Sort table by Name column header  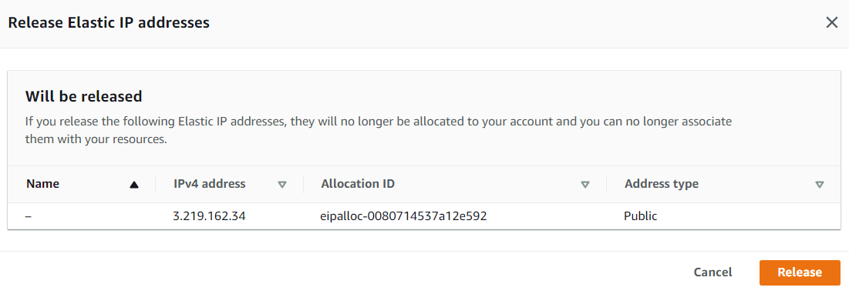pyautogui.click(x=42, y=184)
